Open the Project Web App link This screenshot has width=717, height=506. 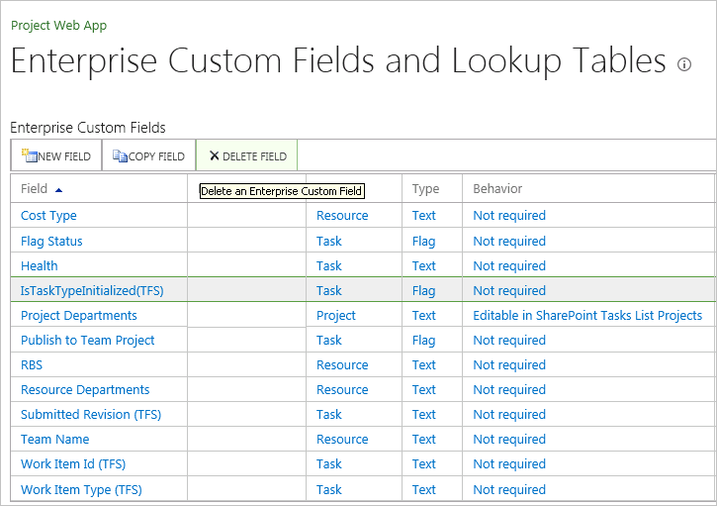[x=58, y=25]
